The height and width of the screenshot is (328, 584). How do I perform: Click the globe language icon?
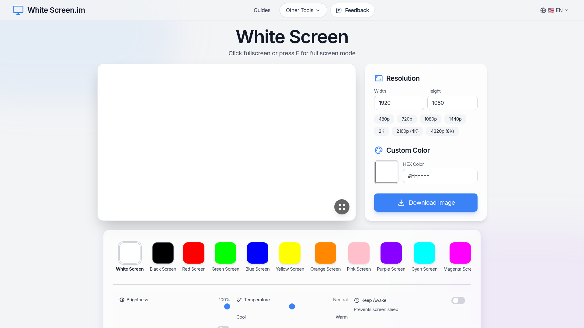(x=543, y=10)
